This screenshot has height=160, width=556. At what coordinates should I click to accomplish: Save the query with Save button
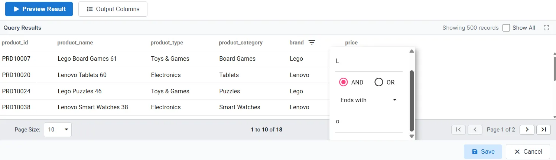tap(483, 151)
